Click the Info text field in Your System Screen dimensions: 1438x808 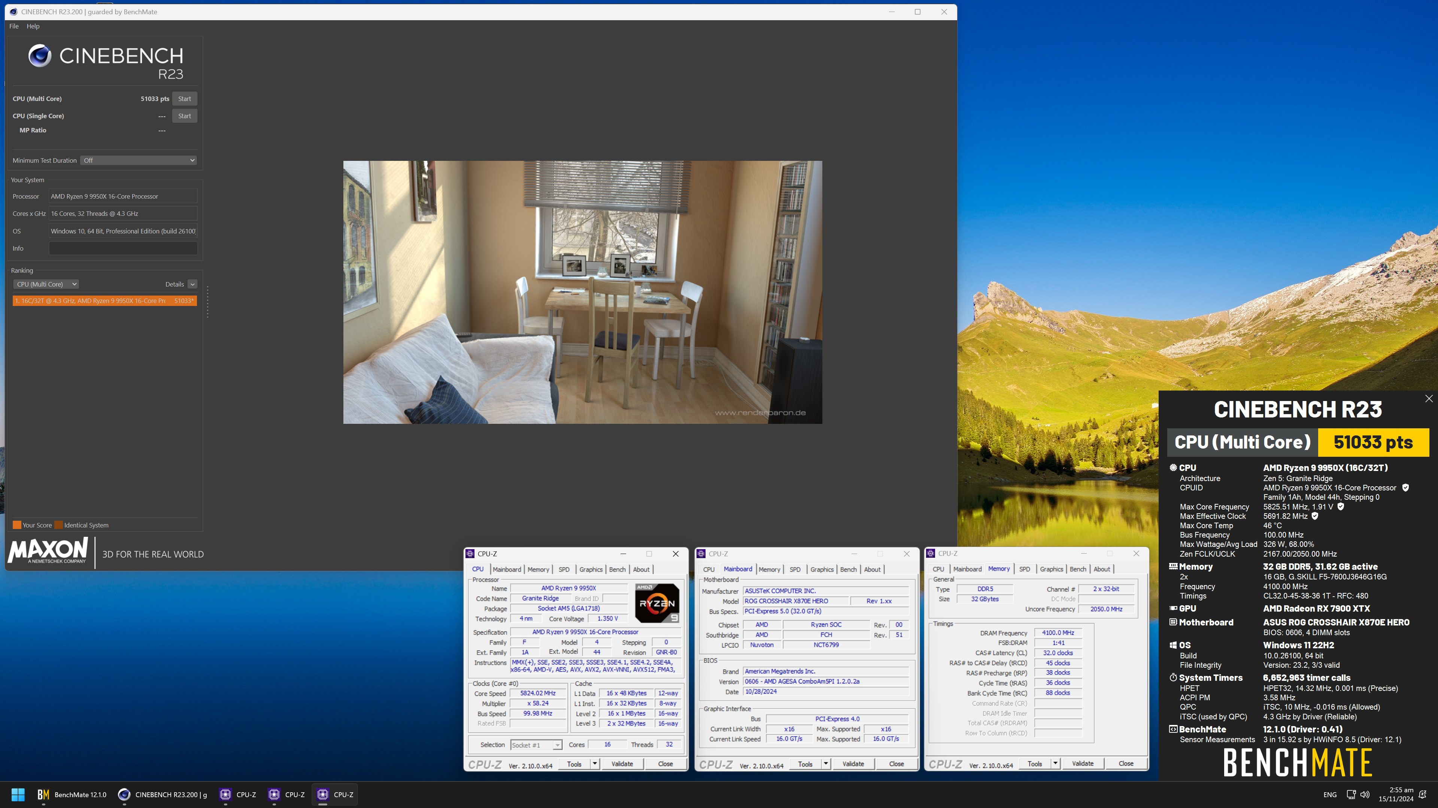[123, 249]
